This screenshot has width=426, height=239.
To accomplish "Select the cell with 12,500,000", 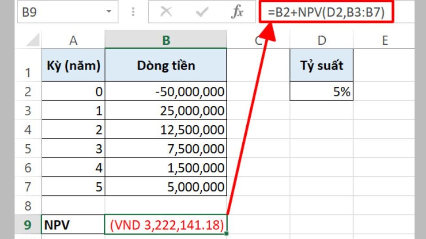I will click(166, 129).
